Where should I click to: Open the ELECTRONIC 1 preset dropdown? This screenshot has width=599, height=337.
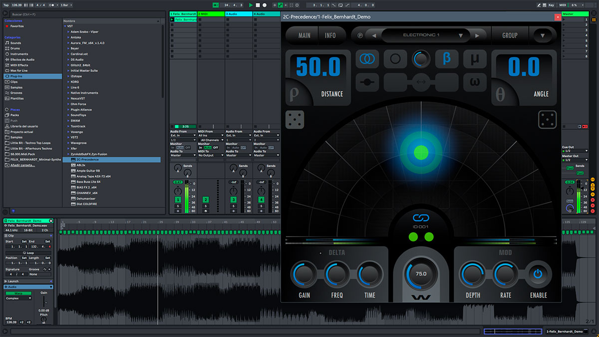coord(425,35)
